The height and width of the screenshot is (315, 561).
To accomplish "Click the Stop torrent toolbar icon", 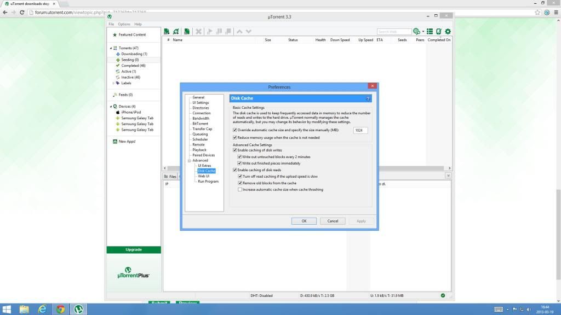I will (x=228, y=31).
